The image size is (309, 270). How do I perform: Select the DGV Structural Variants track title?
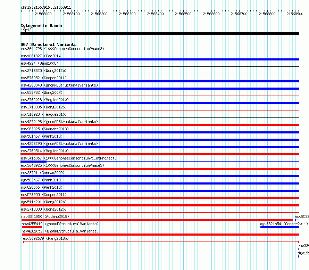(x=49, y=44)
